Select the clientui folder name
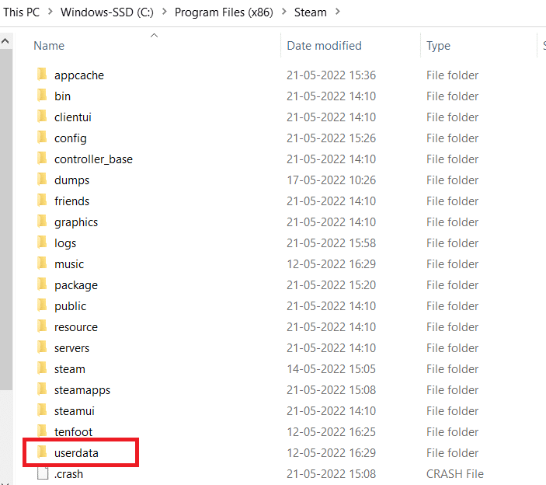546x485 pixels. pyautogui.click(x=73, y=117)
